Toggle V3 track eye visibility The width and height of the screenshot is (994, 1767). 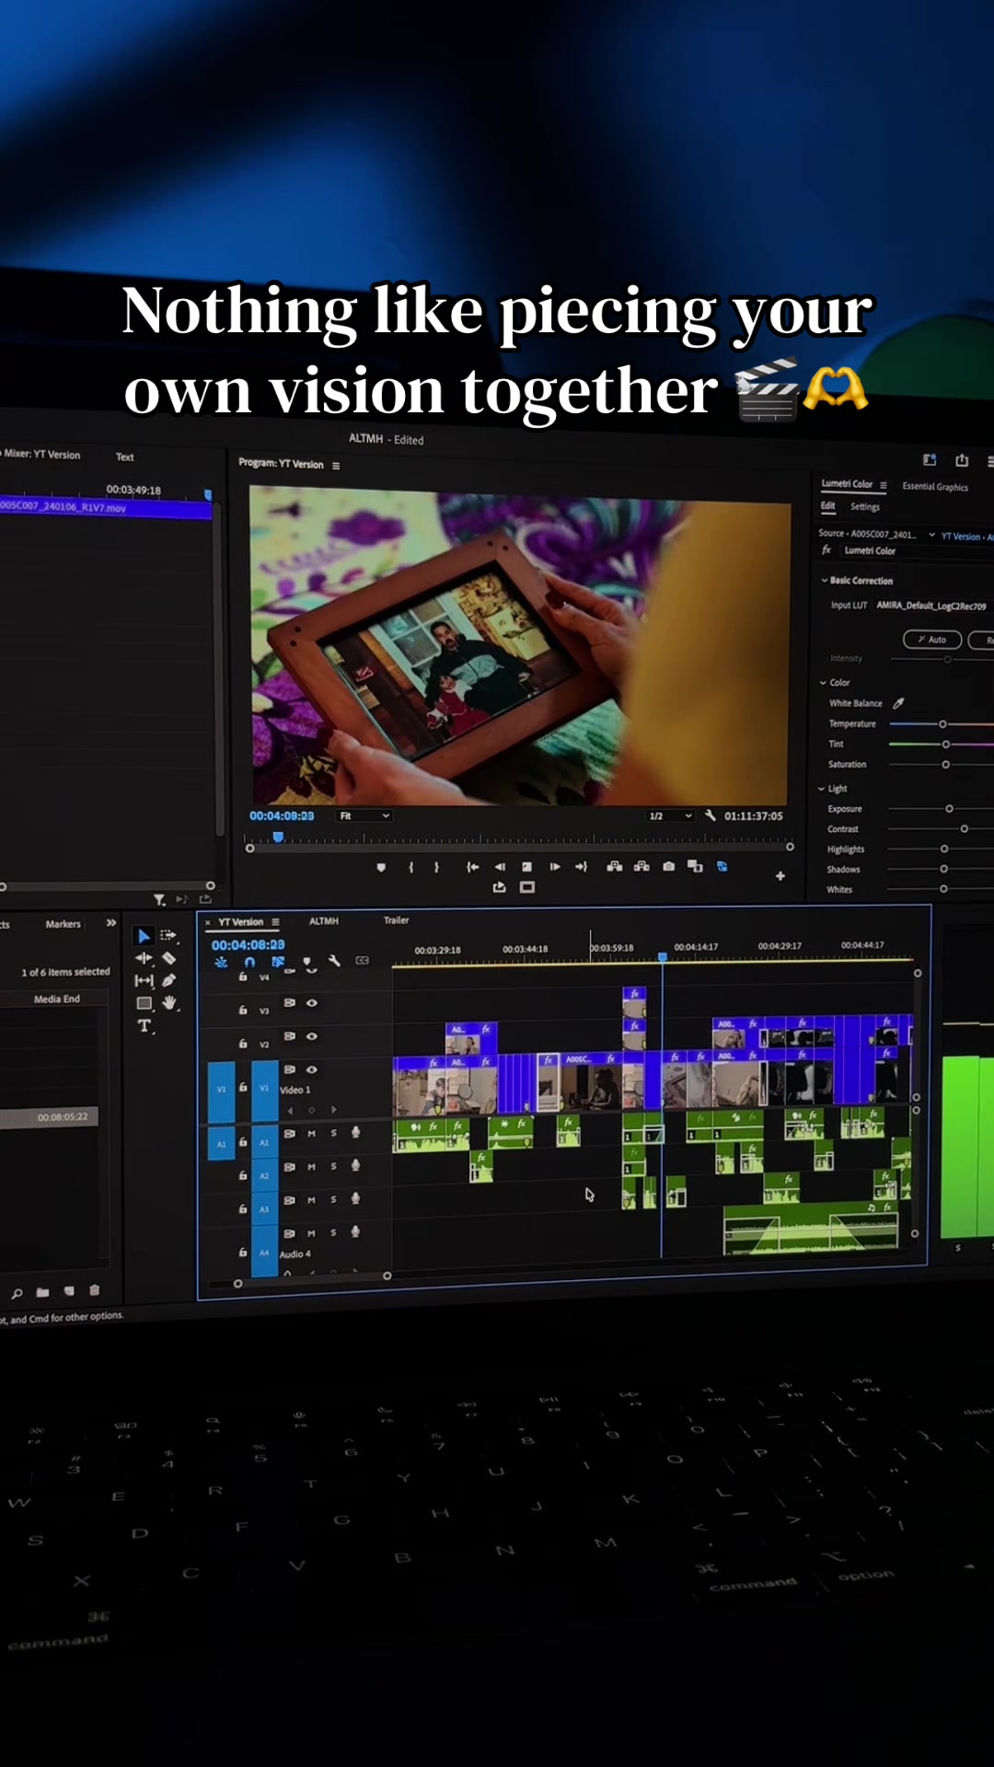point(312,1002)
